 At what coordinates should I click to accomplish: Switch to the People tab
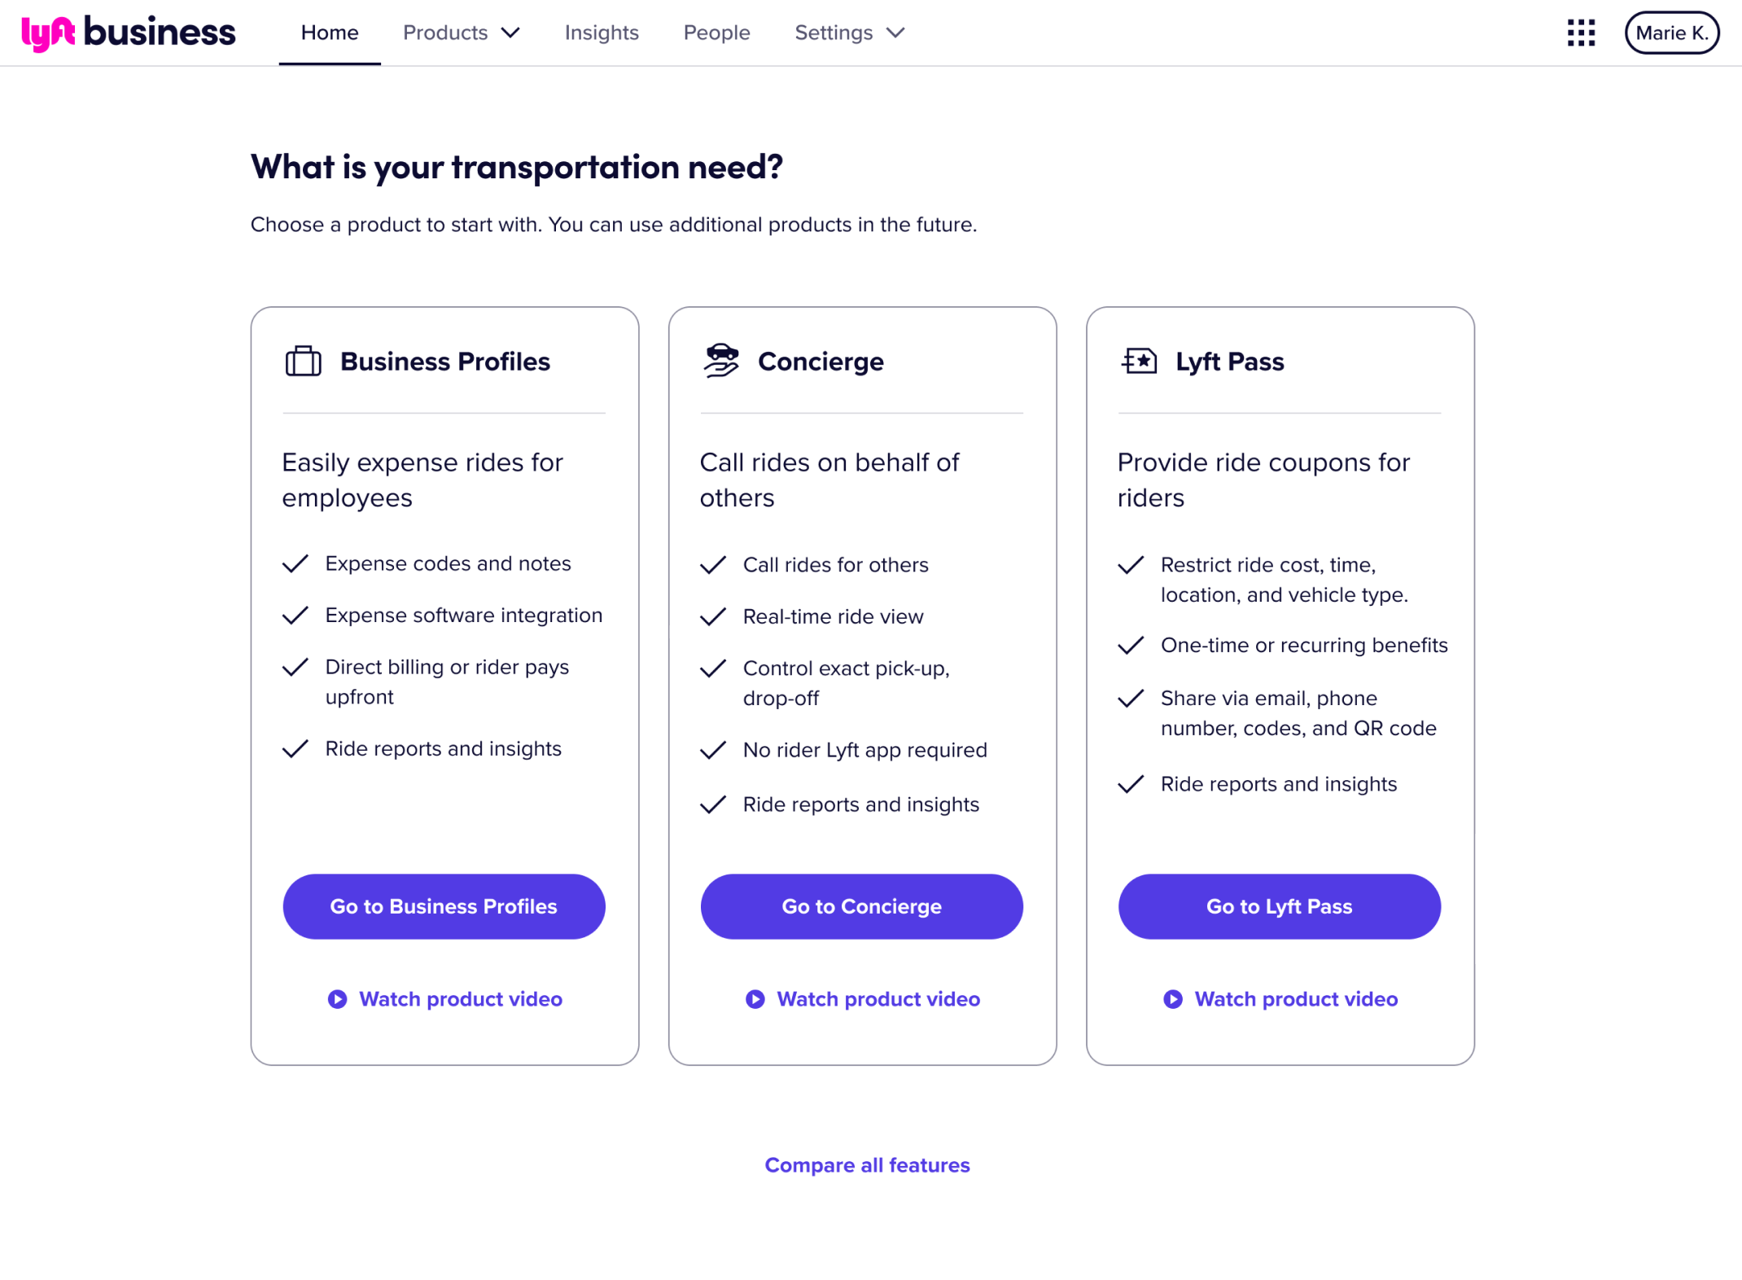click(x=716, y=33)
